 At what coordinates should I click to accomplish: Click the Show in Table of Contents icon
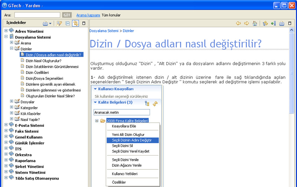265,23
